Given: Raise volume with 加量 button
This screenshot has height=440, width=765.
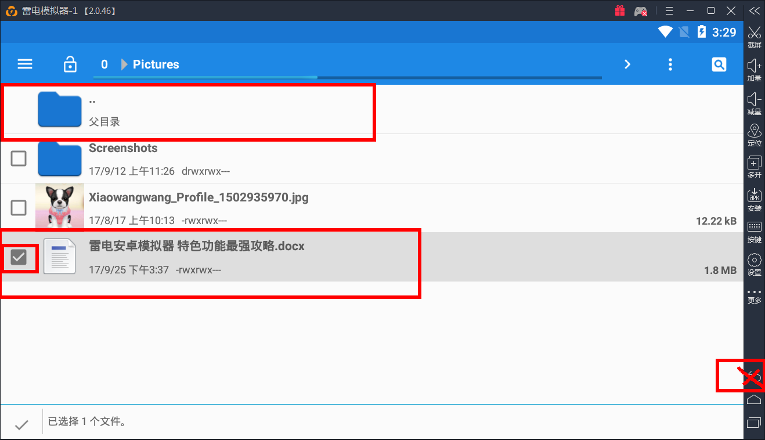Looking at the screenshot, I should (755, 70).
